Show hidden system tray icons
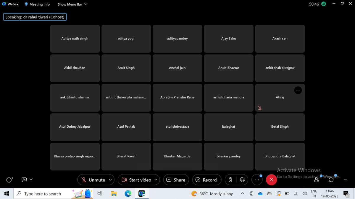355x199 pixels. (243, 194)
